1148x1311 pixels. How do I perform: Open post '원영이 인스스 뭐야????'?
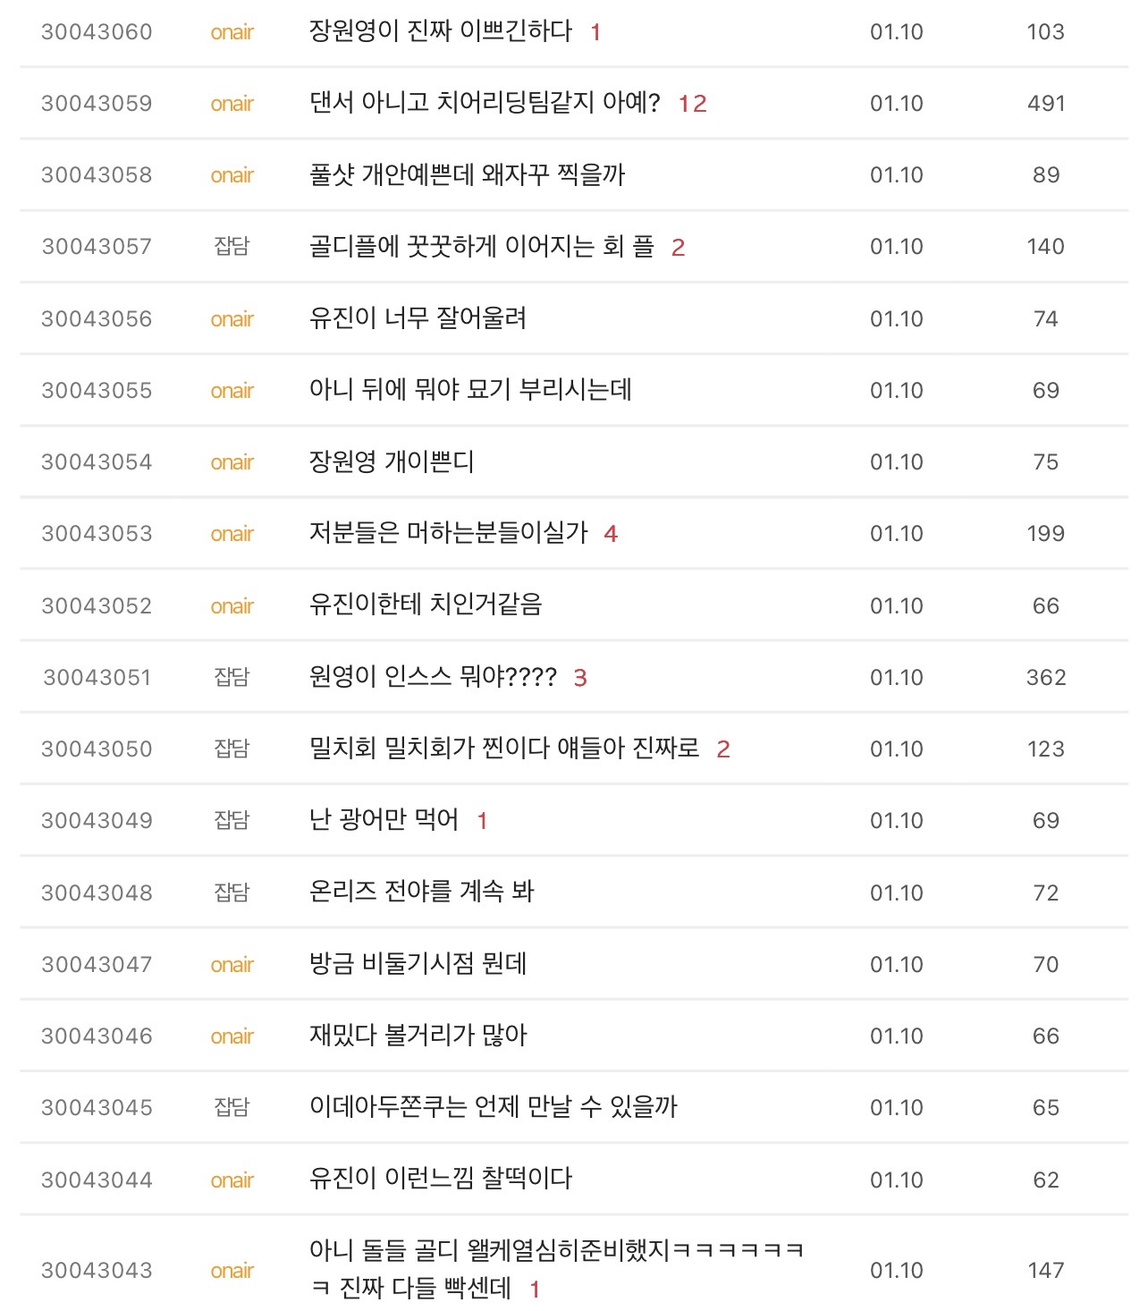tap(433, 677)
